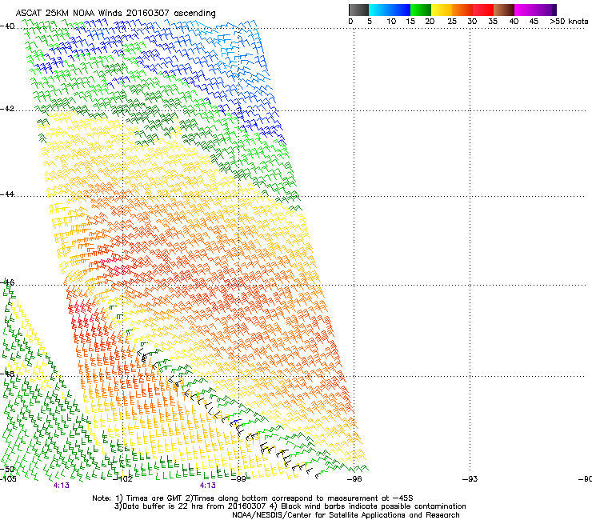The width and height of the screenshot is (592, 520).
Task: Click the purple "4:13" time label beside -105
Action: pyautogui.click(x=61, y=486)
